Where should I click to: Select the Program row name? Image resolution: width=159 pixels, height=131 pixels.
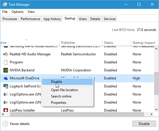tap(16, 62)
